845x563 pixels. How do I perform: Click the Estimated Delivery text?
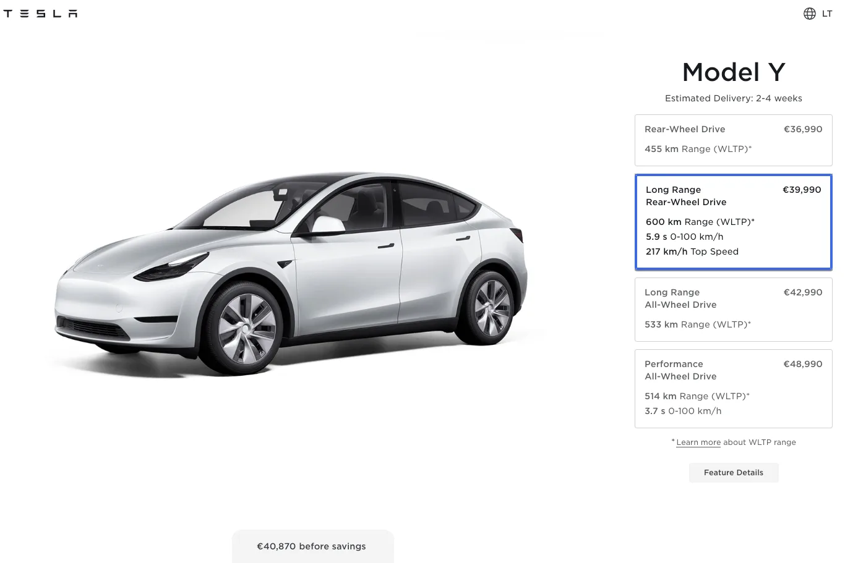pos(733,98)
